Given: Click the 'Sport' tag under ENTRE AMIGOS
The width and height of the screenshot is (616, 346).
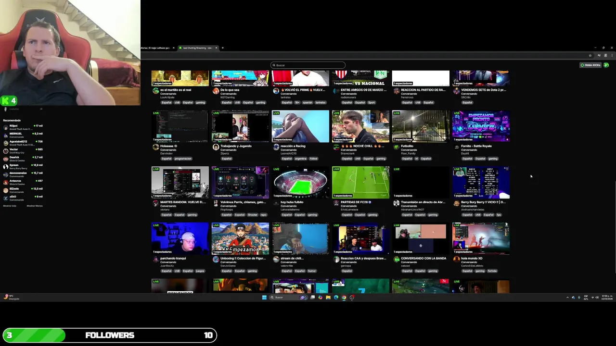Looking at the screenshot, I should point(371,102).
